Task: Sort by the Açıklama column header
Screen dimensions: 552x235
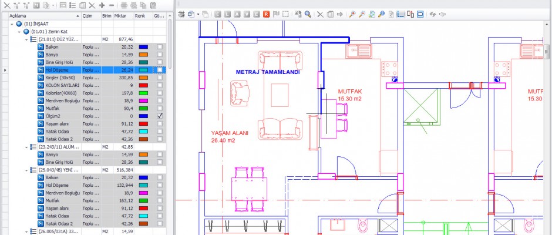Action: point(35,16)
